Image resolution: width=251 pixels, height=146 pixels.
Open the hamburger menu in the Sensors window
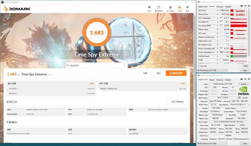click(249, 6)
